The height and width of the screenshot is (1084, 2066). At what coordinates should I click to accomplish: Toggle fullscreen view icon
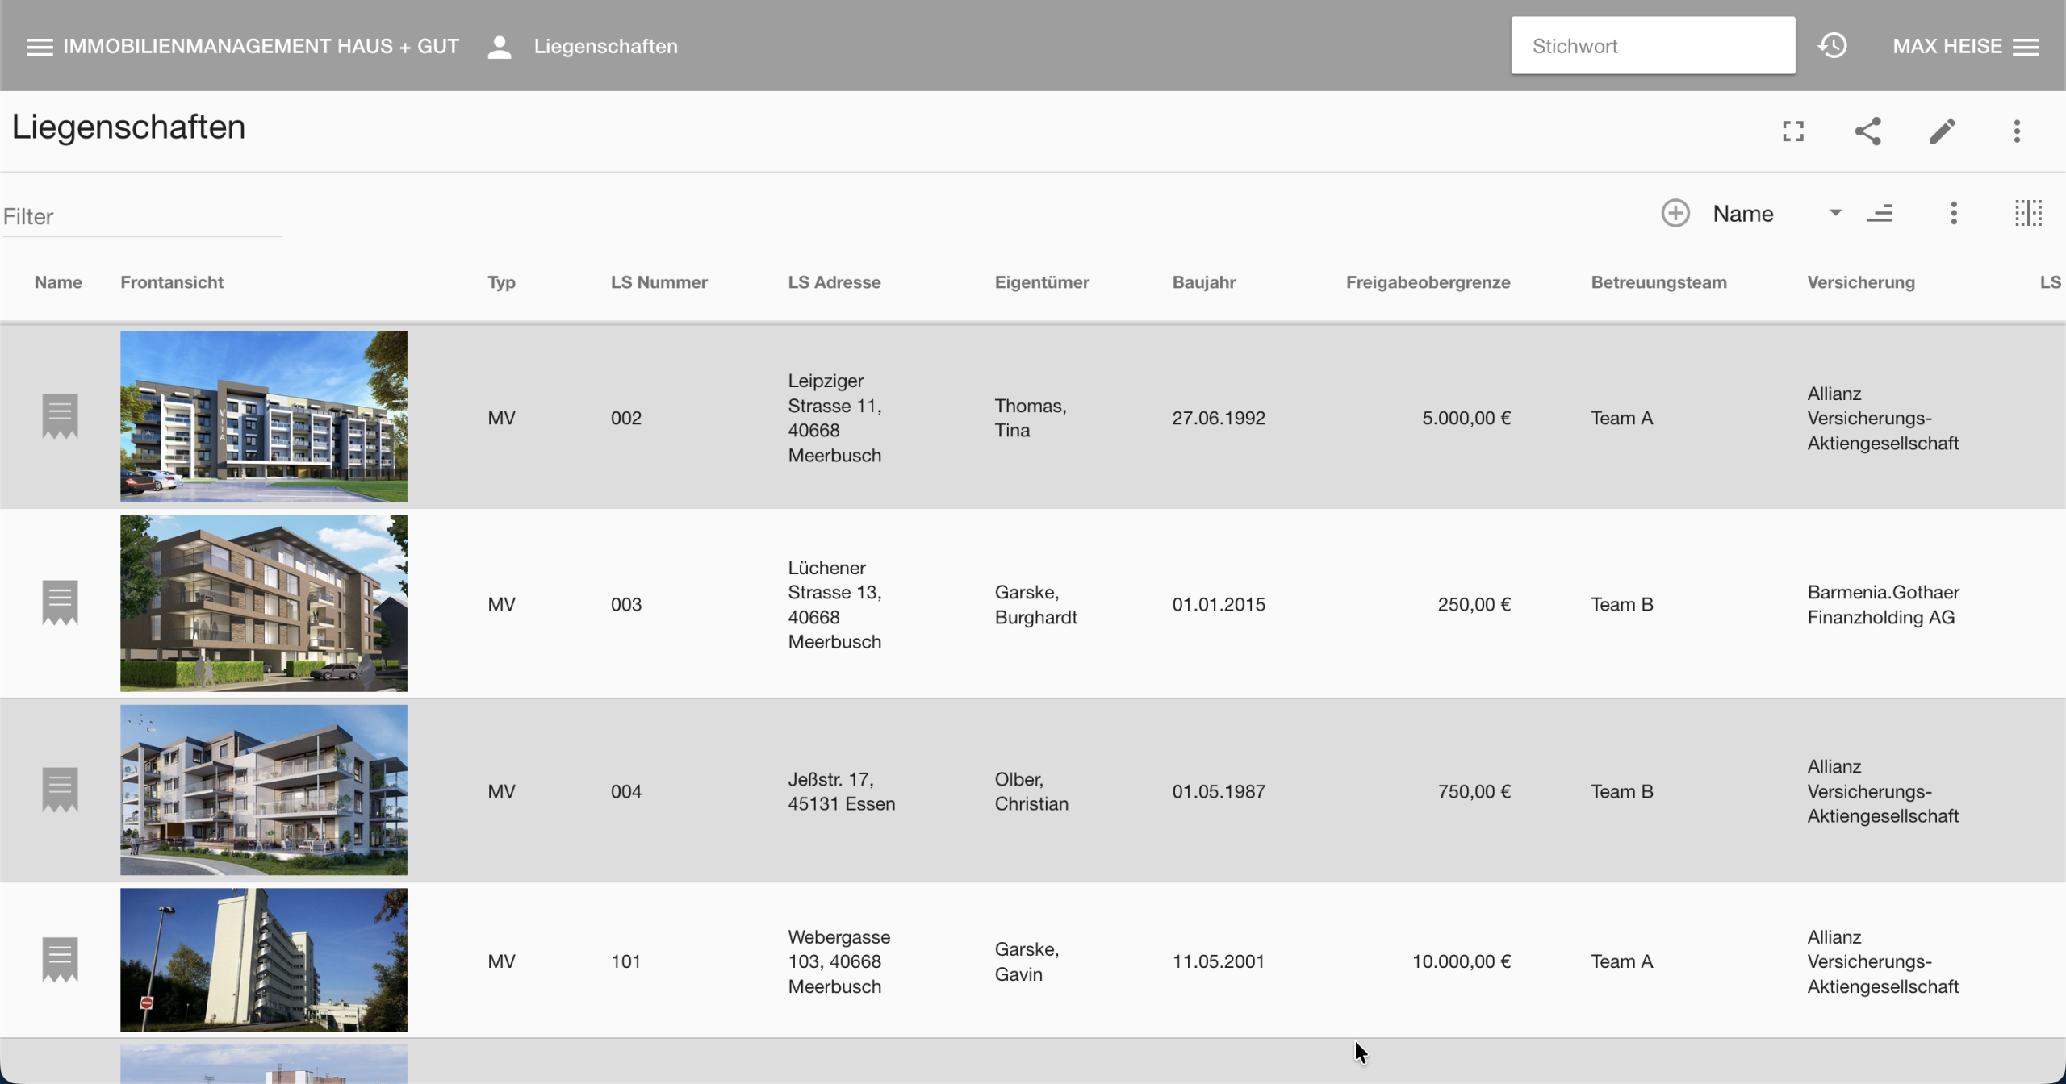(1792, 131)
